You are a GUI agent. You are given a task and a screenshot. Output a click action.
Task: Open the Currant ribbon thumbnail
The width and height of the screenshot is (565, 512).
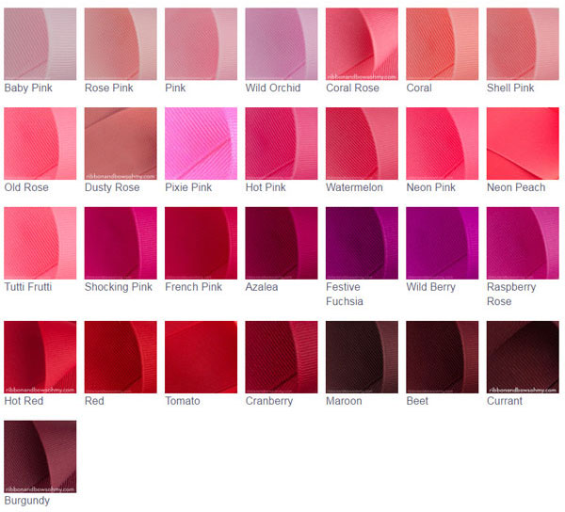[523, 357]
